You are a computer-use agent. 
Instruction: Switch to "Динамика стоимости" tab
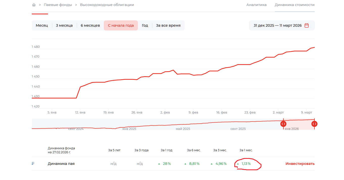point(294,5)
